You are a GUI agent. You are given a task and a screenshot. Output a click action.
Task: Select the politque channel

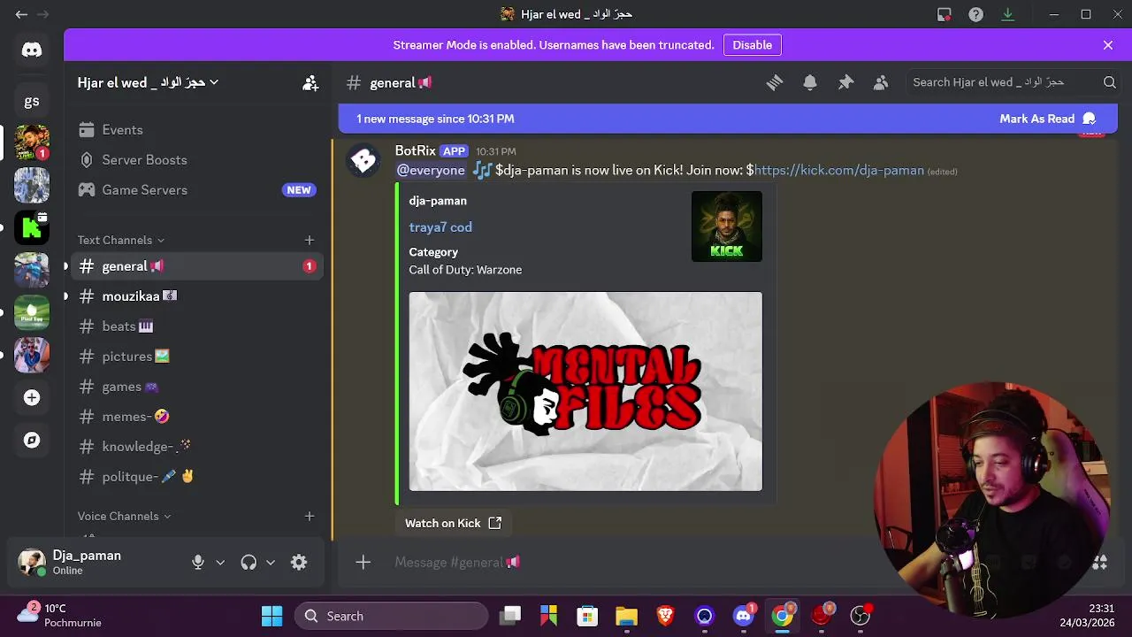(x=196, y=477)
